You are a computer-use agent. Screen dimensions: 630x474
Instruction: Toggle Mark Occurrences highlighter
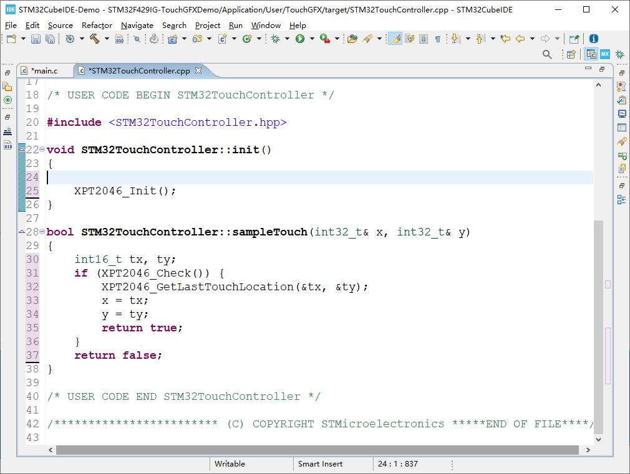pos(395,39)
